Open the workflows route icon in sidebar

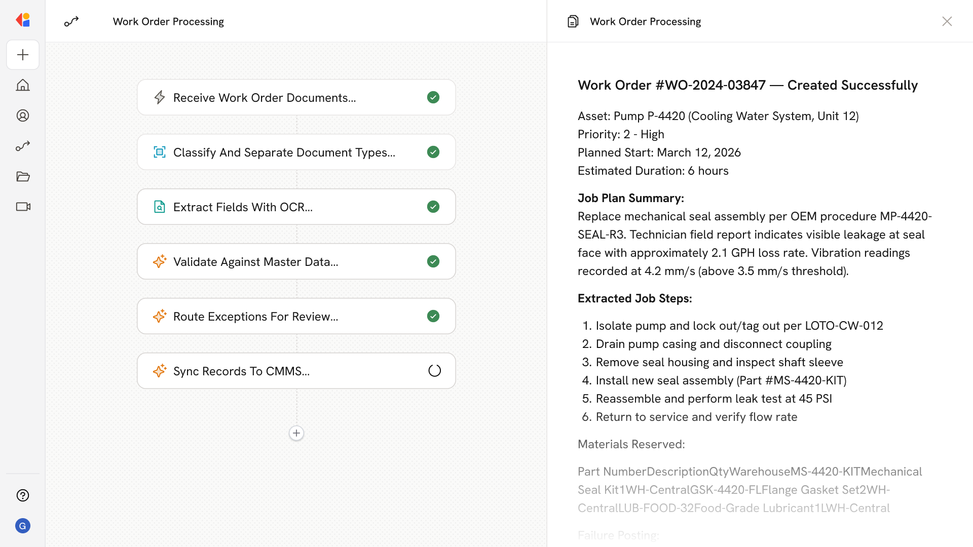click(23, 146)
